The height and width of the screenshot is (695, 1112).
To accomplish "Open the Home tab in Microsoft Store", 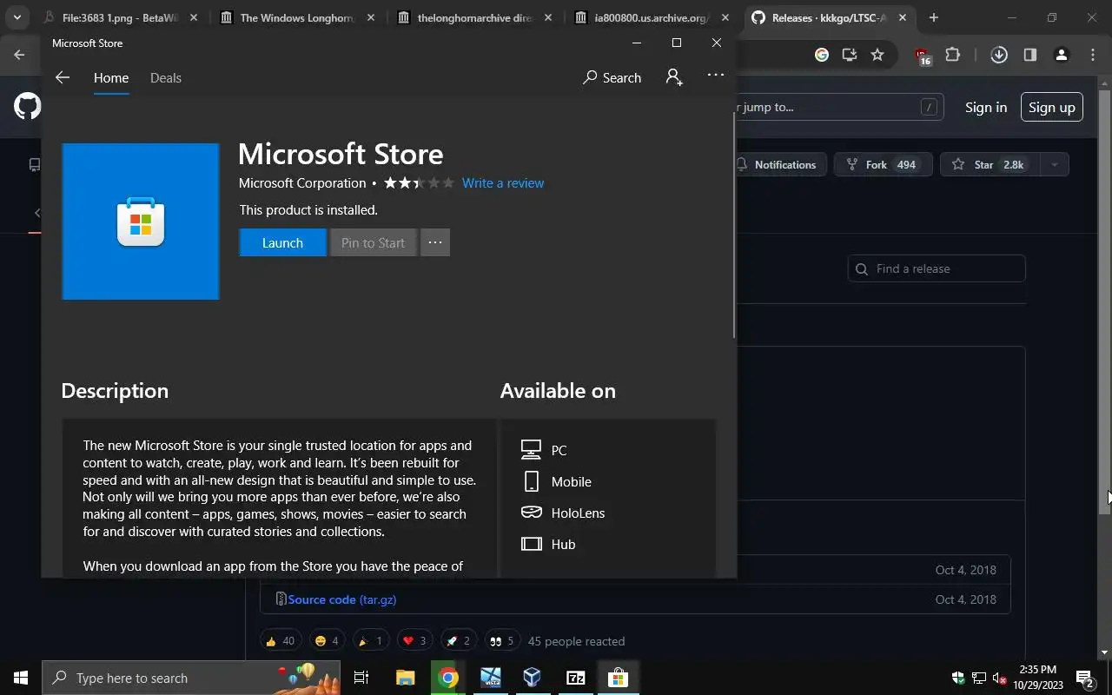I will [x=111, y=77].
